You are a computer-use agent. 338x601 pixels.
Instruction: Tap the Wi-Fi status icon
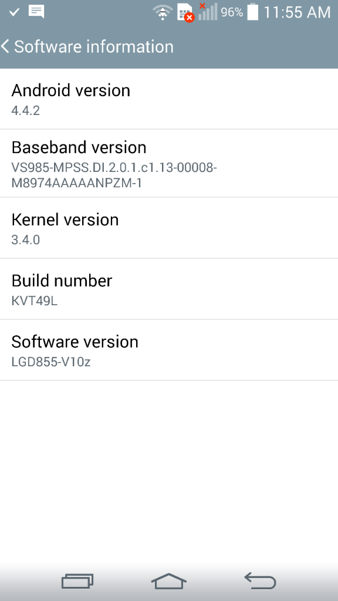tap(163, 13)
